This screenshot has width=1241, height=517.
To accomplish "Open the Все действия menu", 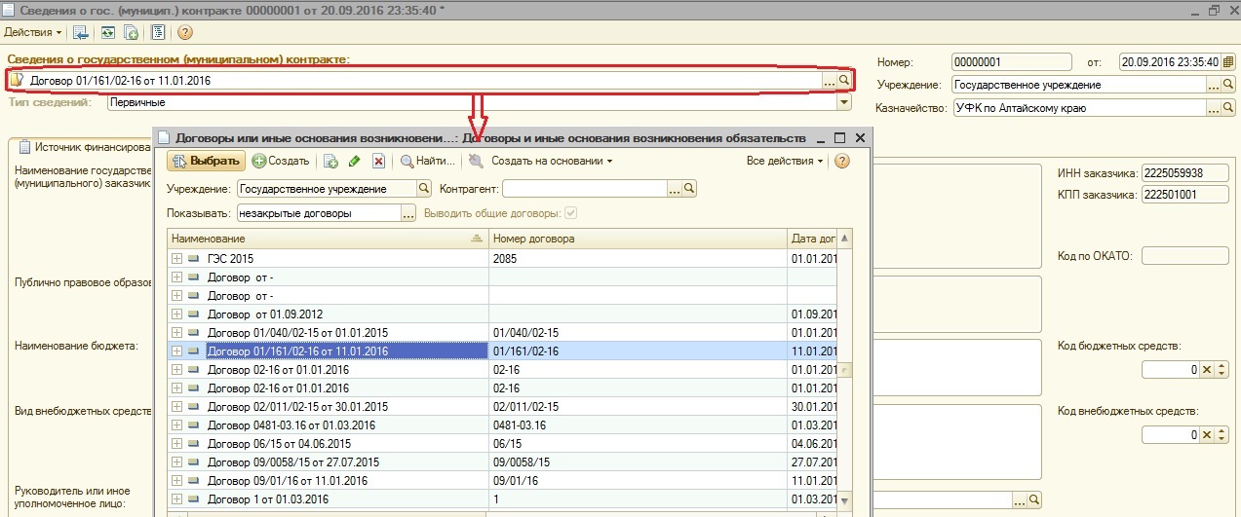I will click(784, 161).
